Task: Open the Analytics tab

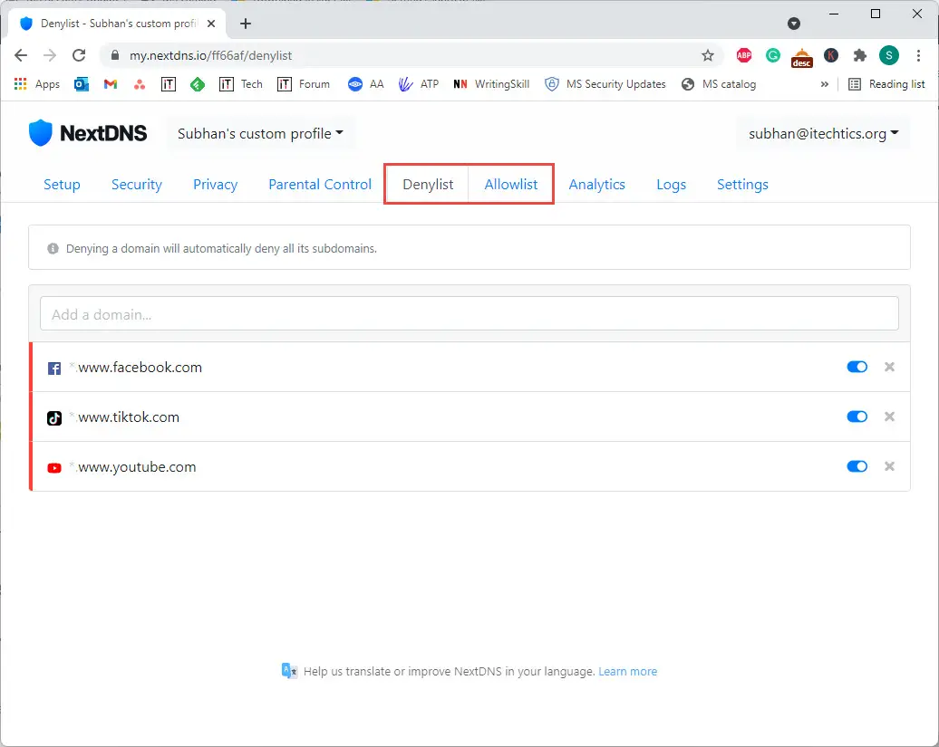Action: coord(596,184)
